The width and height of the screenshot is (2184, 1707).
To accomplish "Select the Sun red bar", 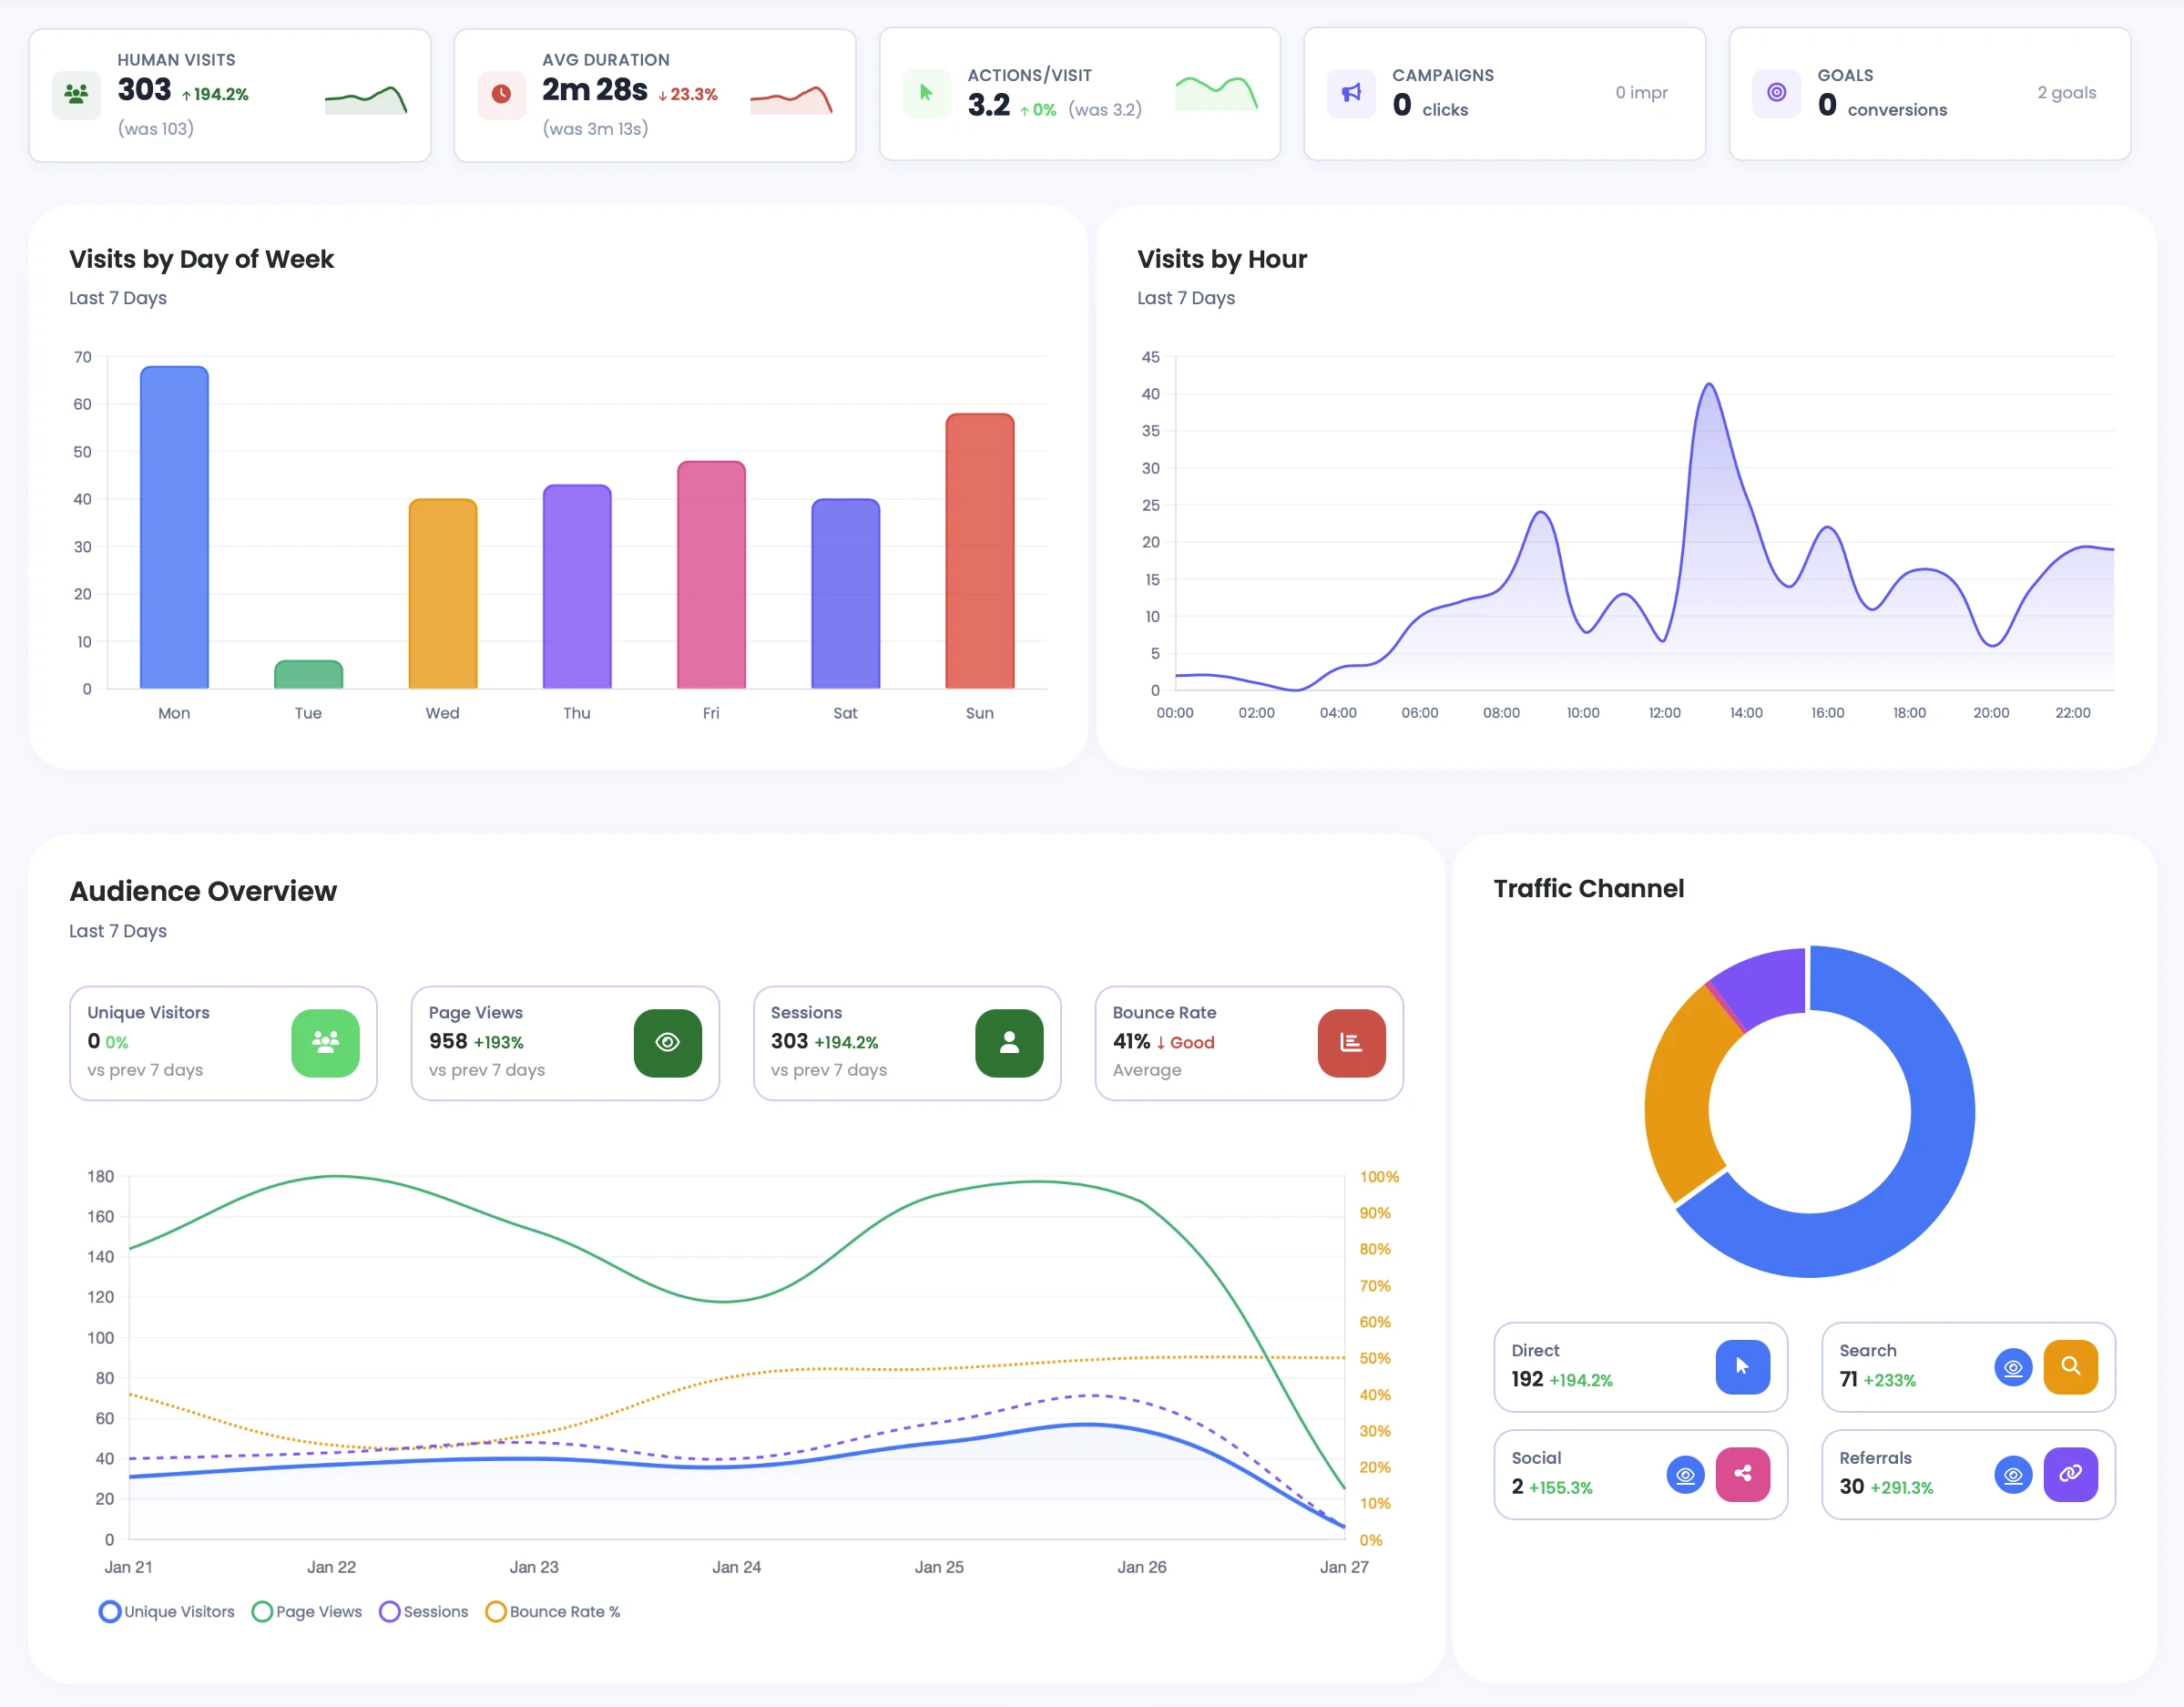I will click(x=980, y=551).
